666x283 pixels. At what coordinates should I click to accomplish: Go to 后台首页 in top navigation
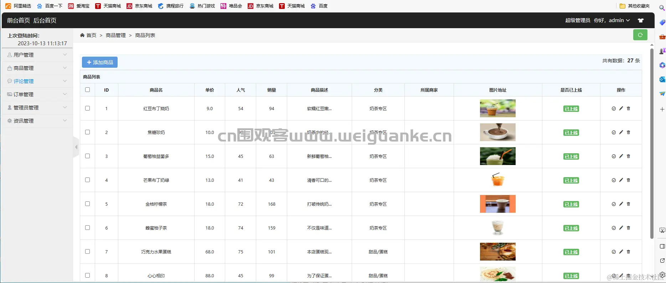click(x=45, y=20)
